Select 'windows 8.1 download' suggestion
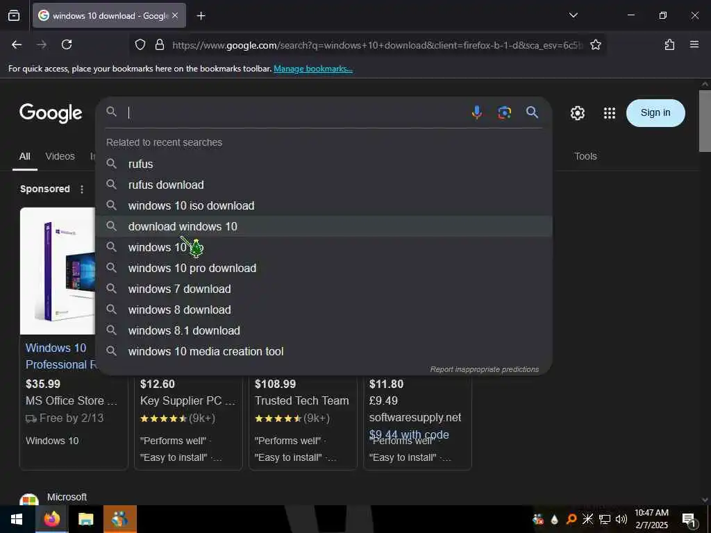Viewport: 711px width, 533px height. click(x=324, y=331)
